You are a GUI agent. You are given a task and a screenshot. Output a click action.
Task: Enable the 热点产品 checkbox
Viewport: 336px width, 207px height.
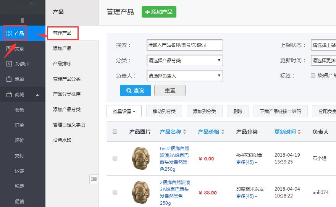313,76
